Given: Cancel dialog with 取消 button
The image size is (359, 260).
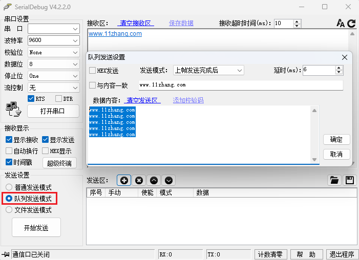Looking at the screenshot, I should (x=336, y=154).
